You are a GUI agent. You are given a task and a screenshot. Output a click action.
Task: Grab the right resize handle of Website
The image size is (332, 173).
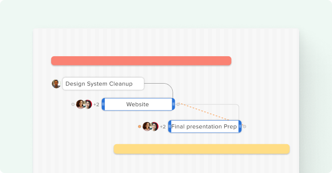[x=173, y=104]
